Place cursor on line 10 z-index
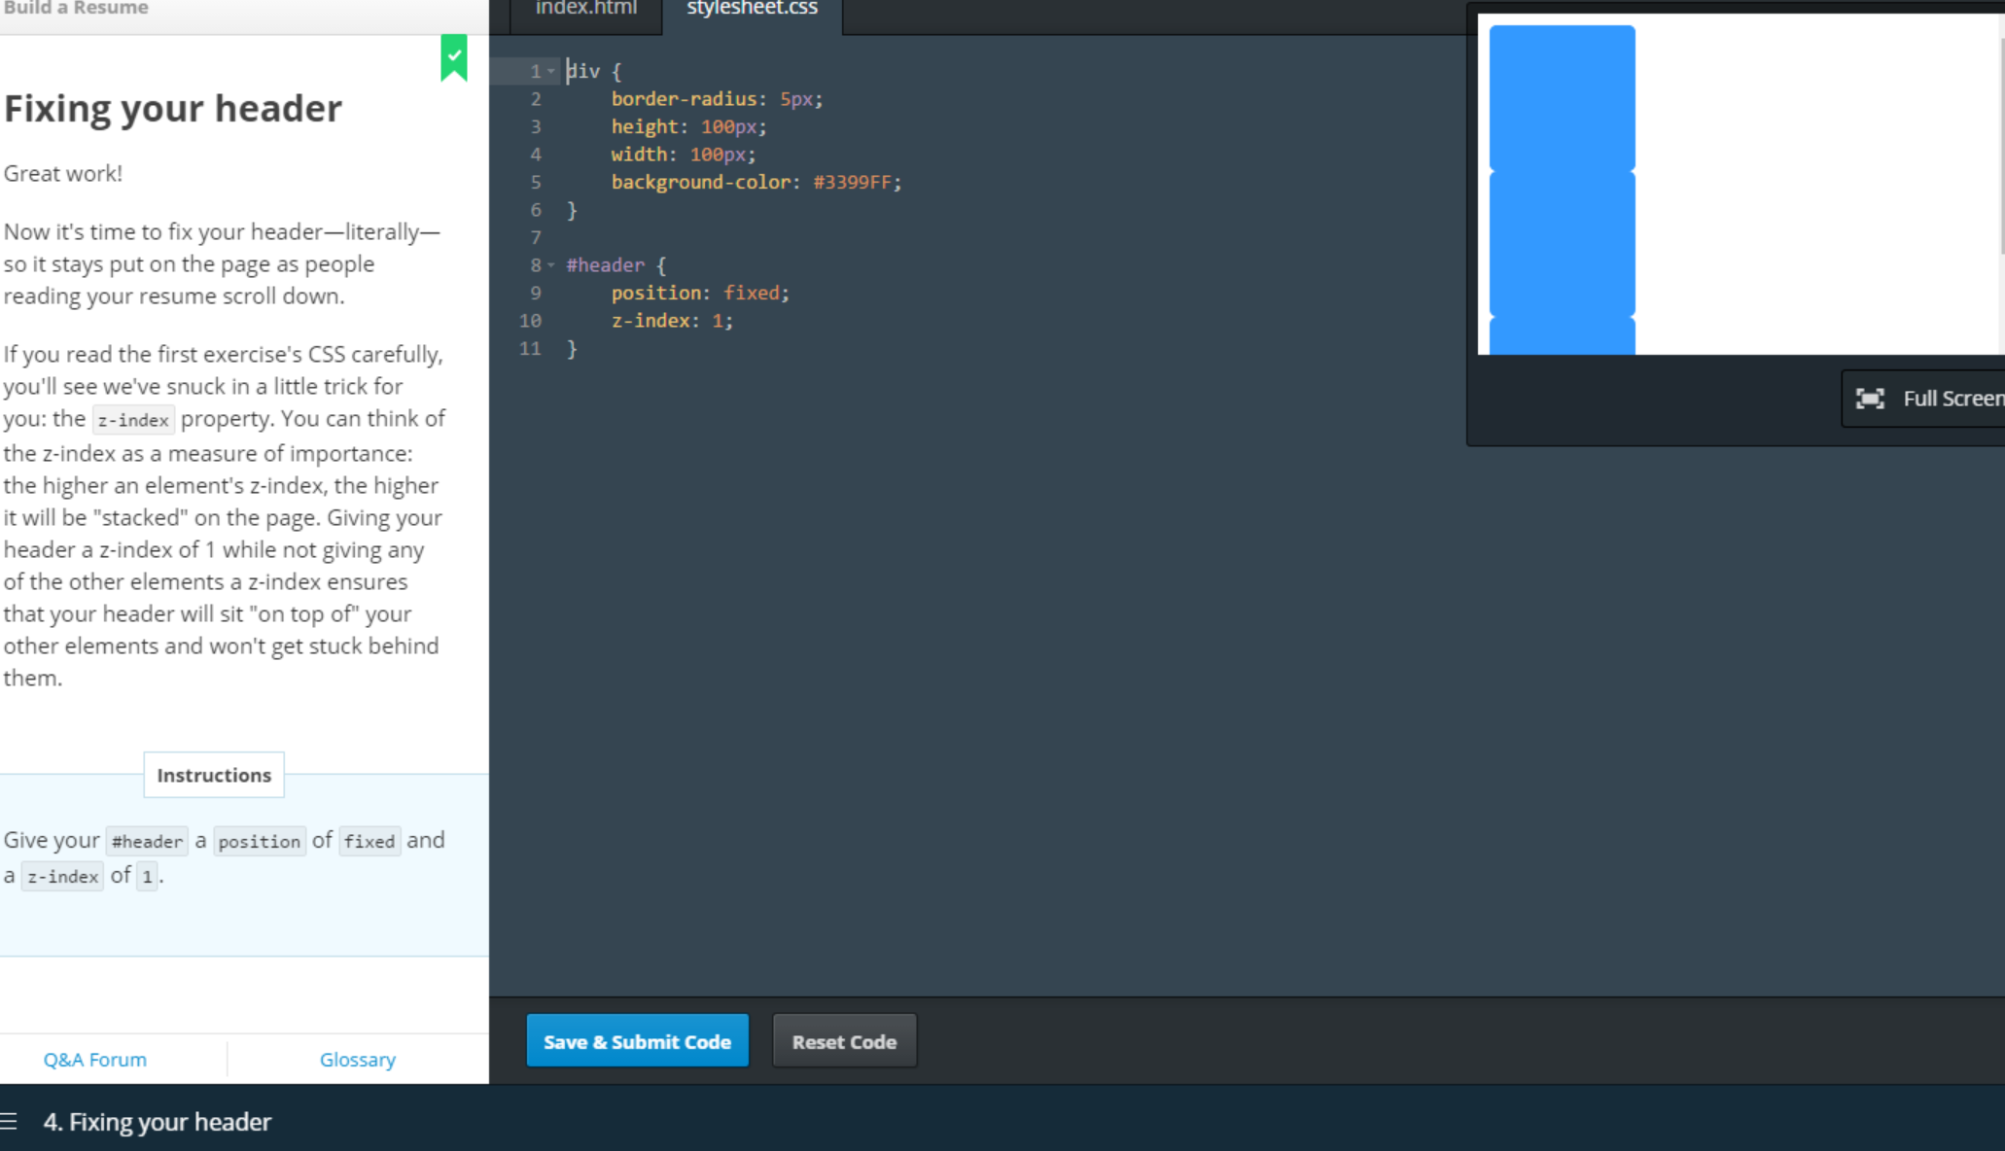 pos(651,321)
